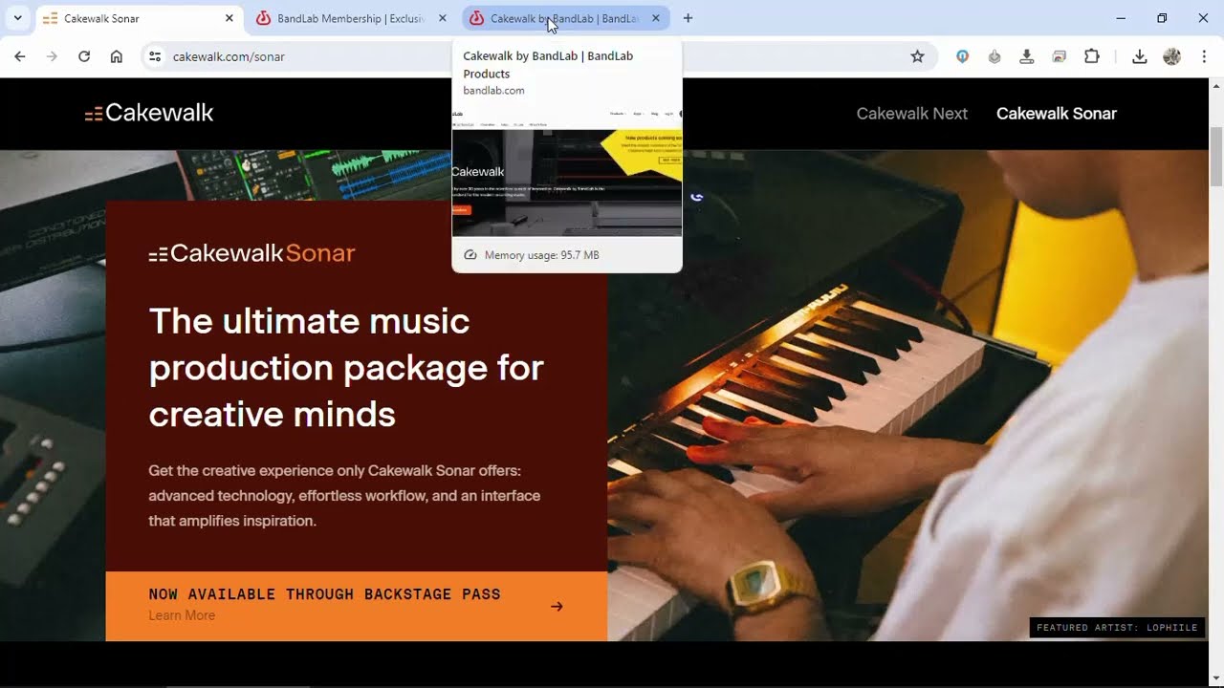Click the tab preview thumbnail of bandlab.com
The height and width of the screenshot is (688, 1224).
pyautogui.click(x=567, y=172)
